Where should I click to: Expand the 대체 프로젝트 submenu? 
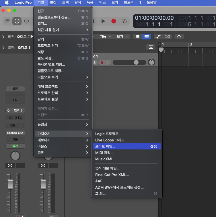[63, 86]
